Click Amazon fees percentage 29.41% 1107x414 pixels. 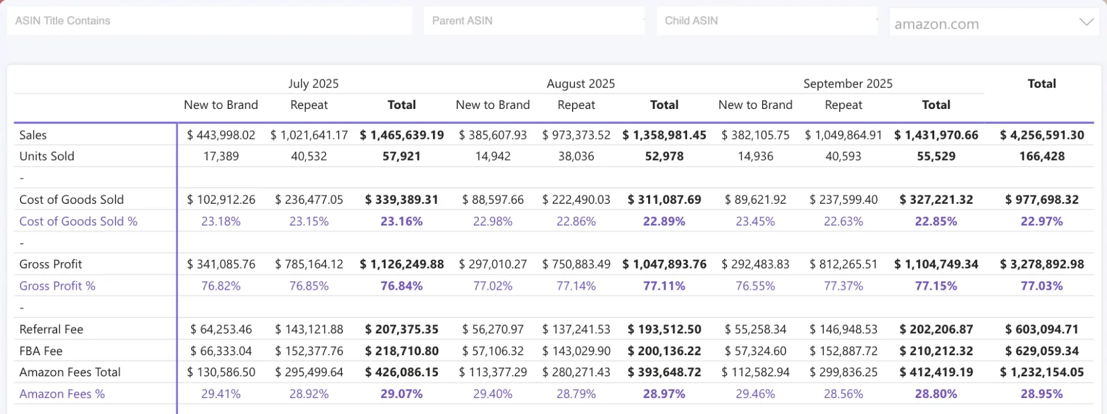click(221, 394)
